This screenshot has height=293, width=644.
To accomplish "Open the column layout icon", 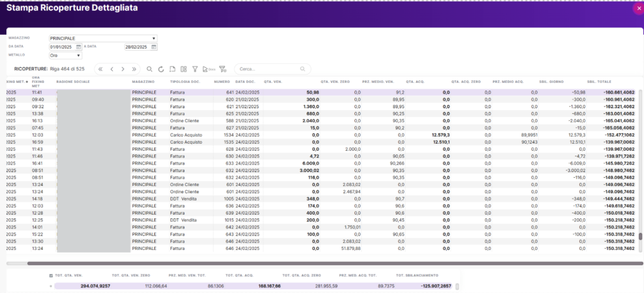I will pyautogui.click(x=183, y=69).
